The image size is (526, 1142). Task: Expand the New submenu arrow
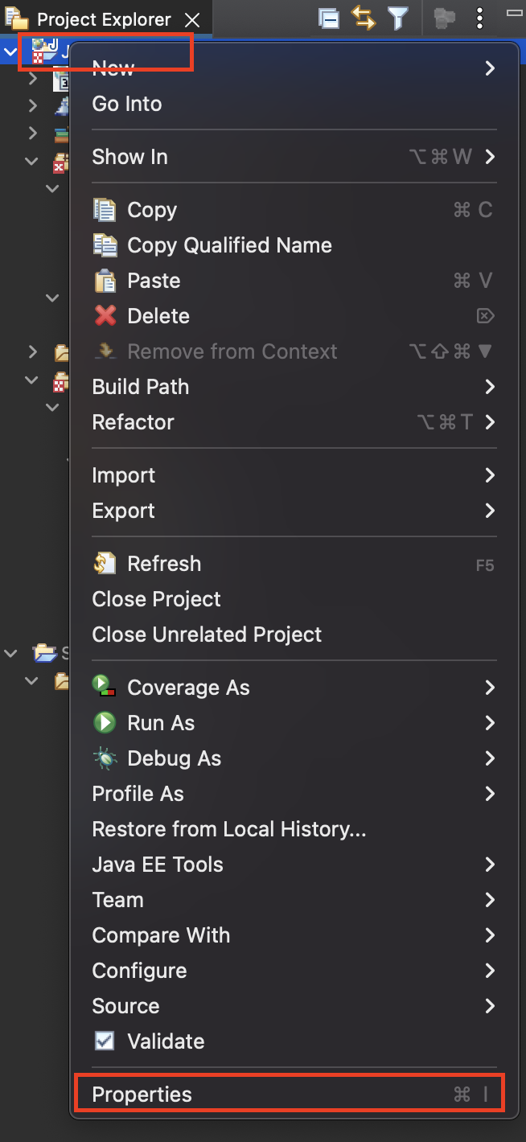490,68
